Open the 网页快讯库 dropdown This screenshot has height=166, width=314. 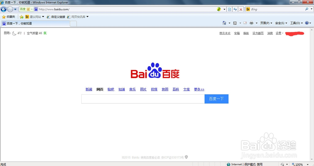pyautogui.click(x=78, y=17)
